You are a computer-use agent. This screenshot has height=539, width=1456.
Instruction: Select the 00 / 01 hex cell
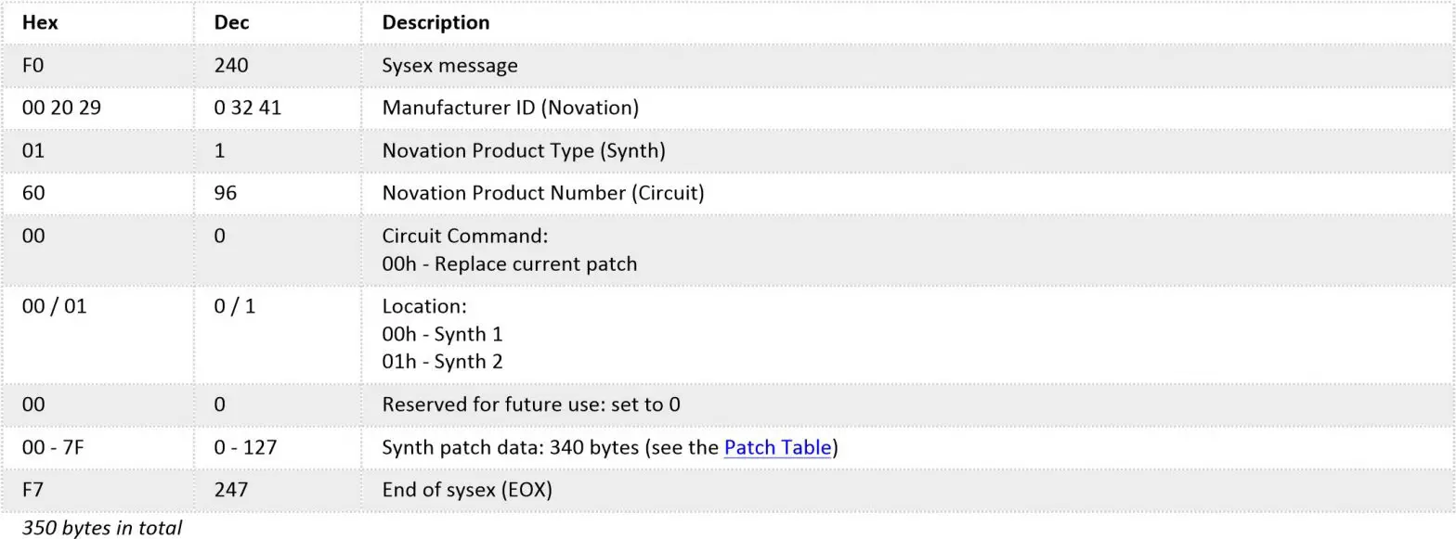54,306
